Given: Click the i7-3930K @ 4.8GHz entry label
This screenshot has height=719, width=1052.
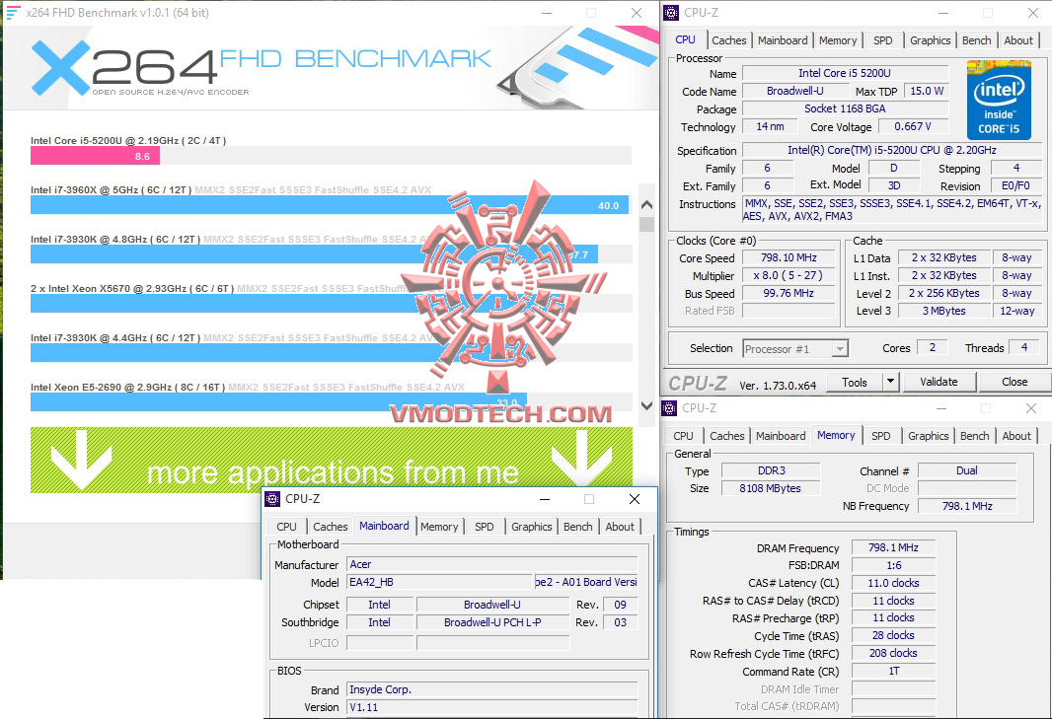Looking at the screenshot, I should click(114, 240).
